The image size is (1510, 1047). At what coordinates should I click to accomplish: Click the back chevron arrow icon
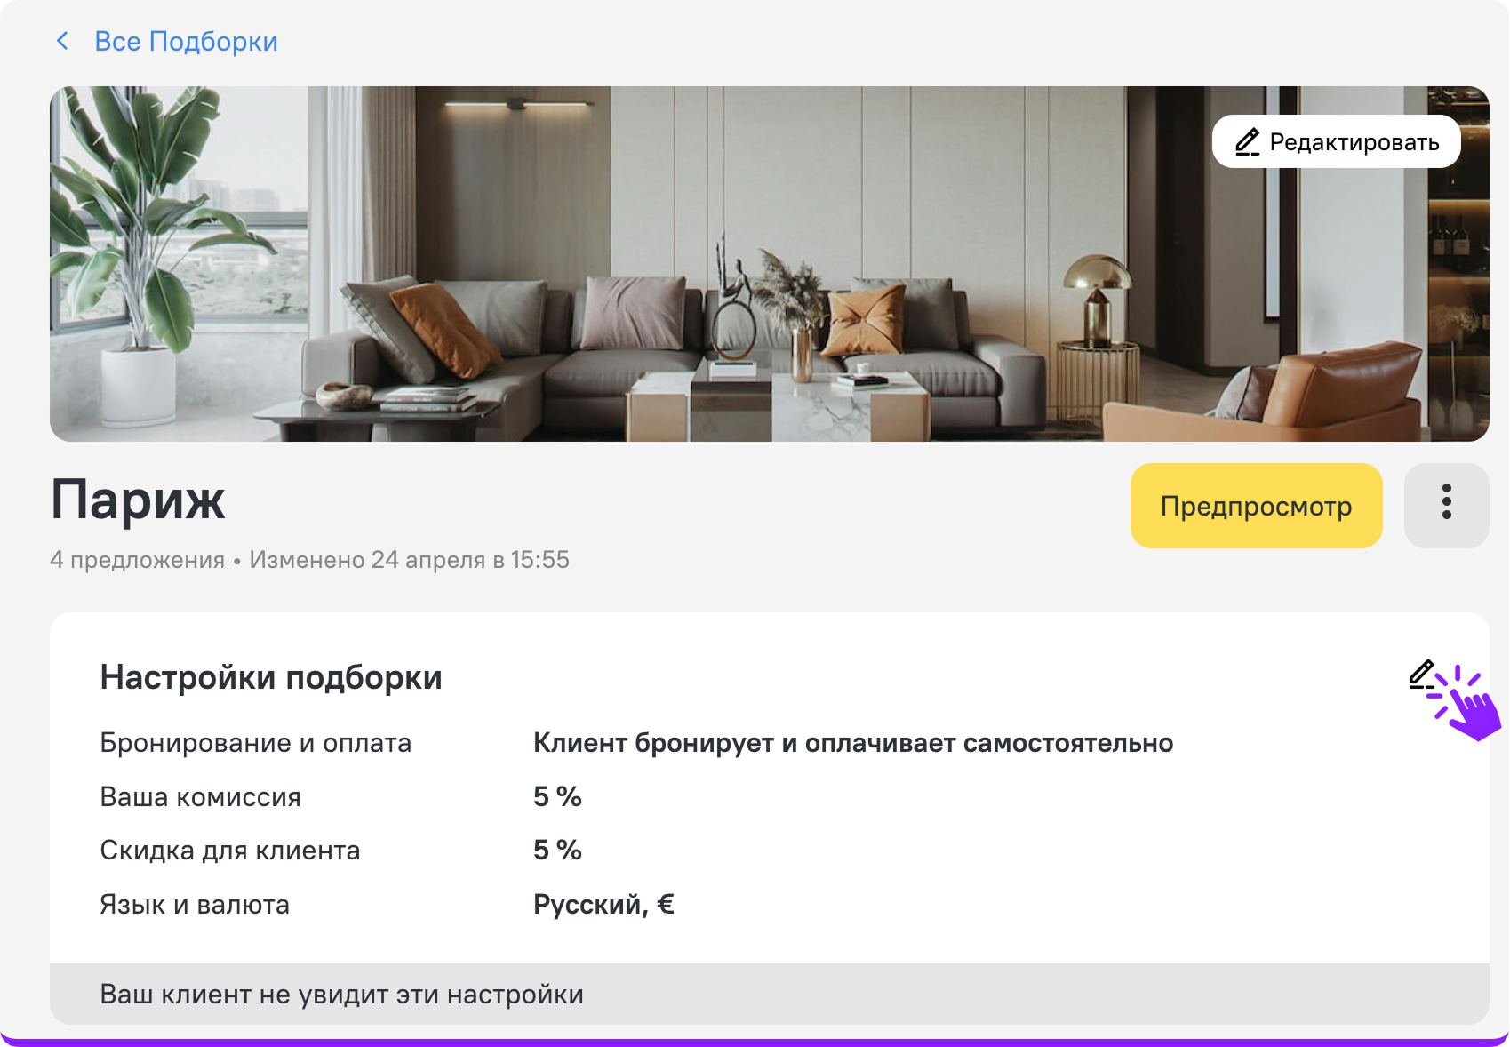coord(62,41)
